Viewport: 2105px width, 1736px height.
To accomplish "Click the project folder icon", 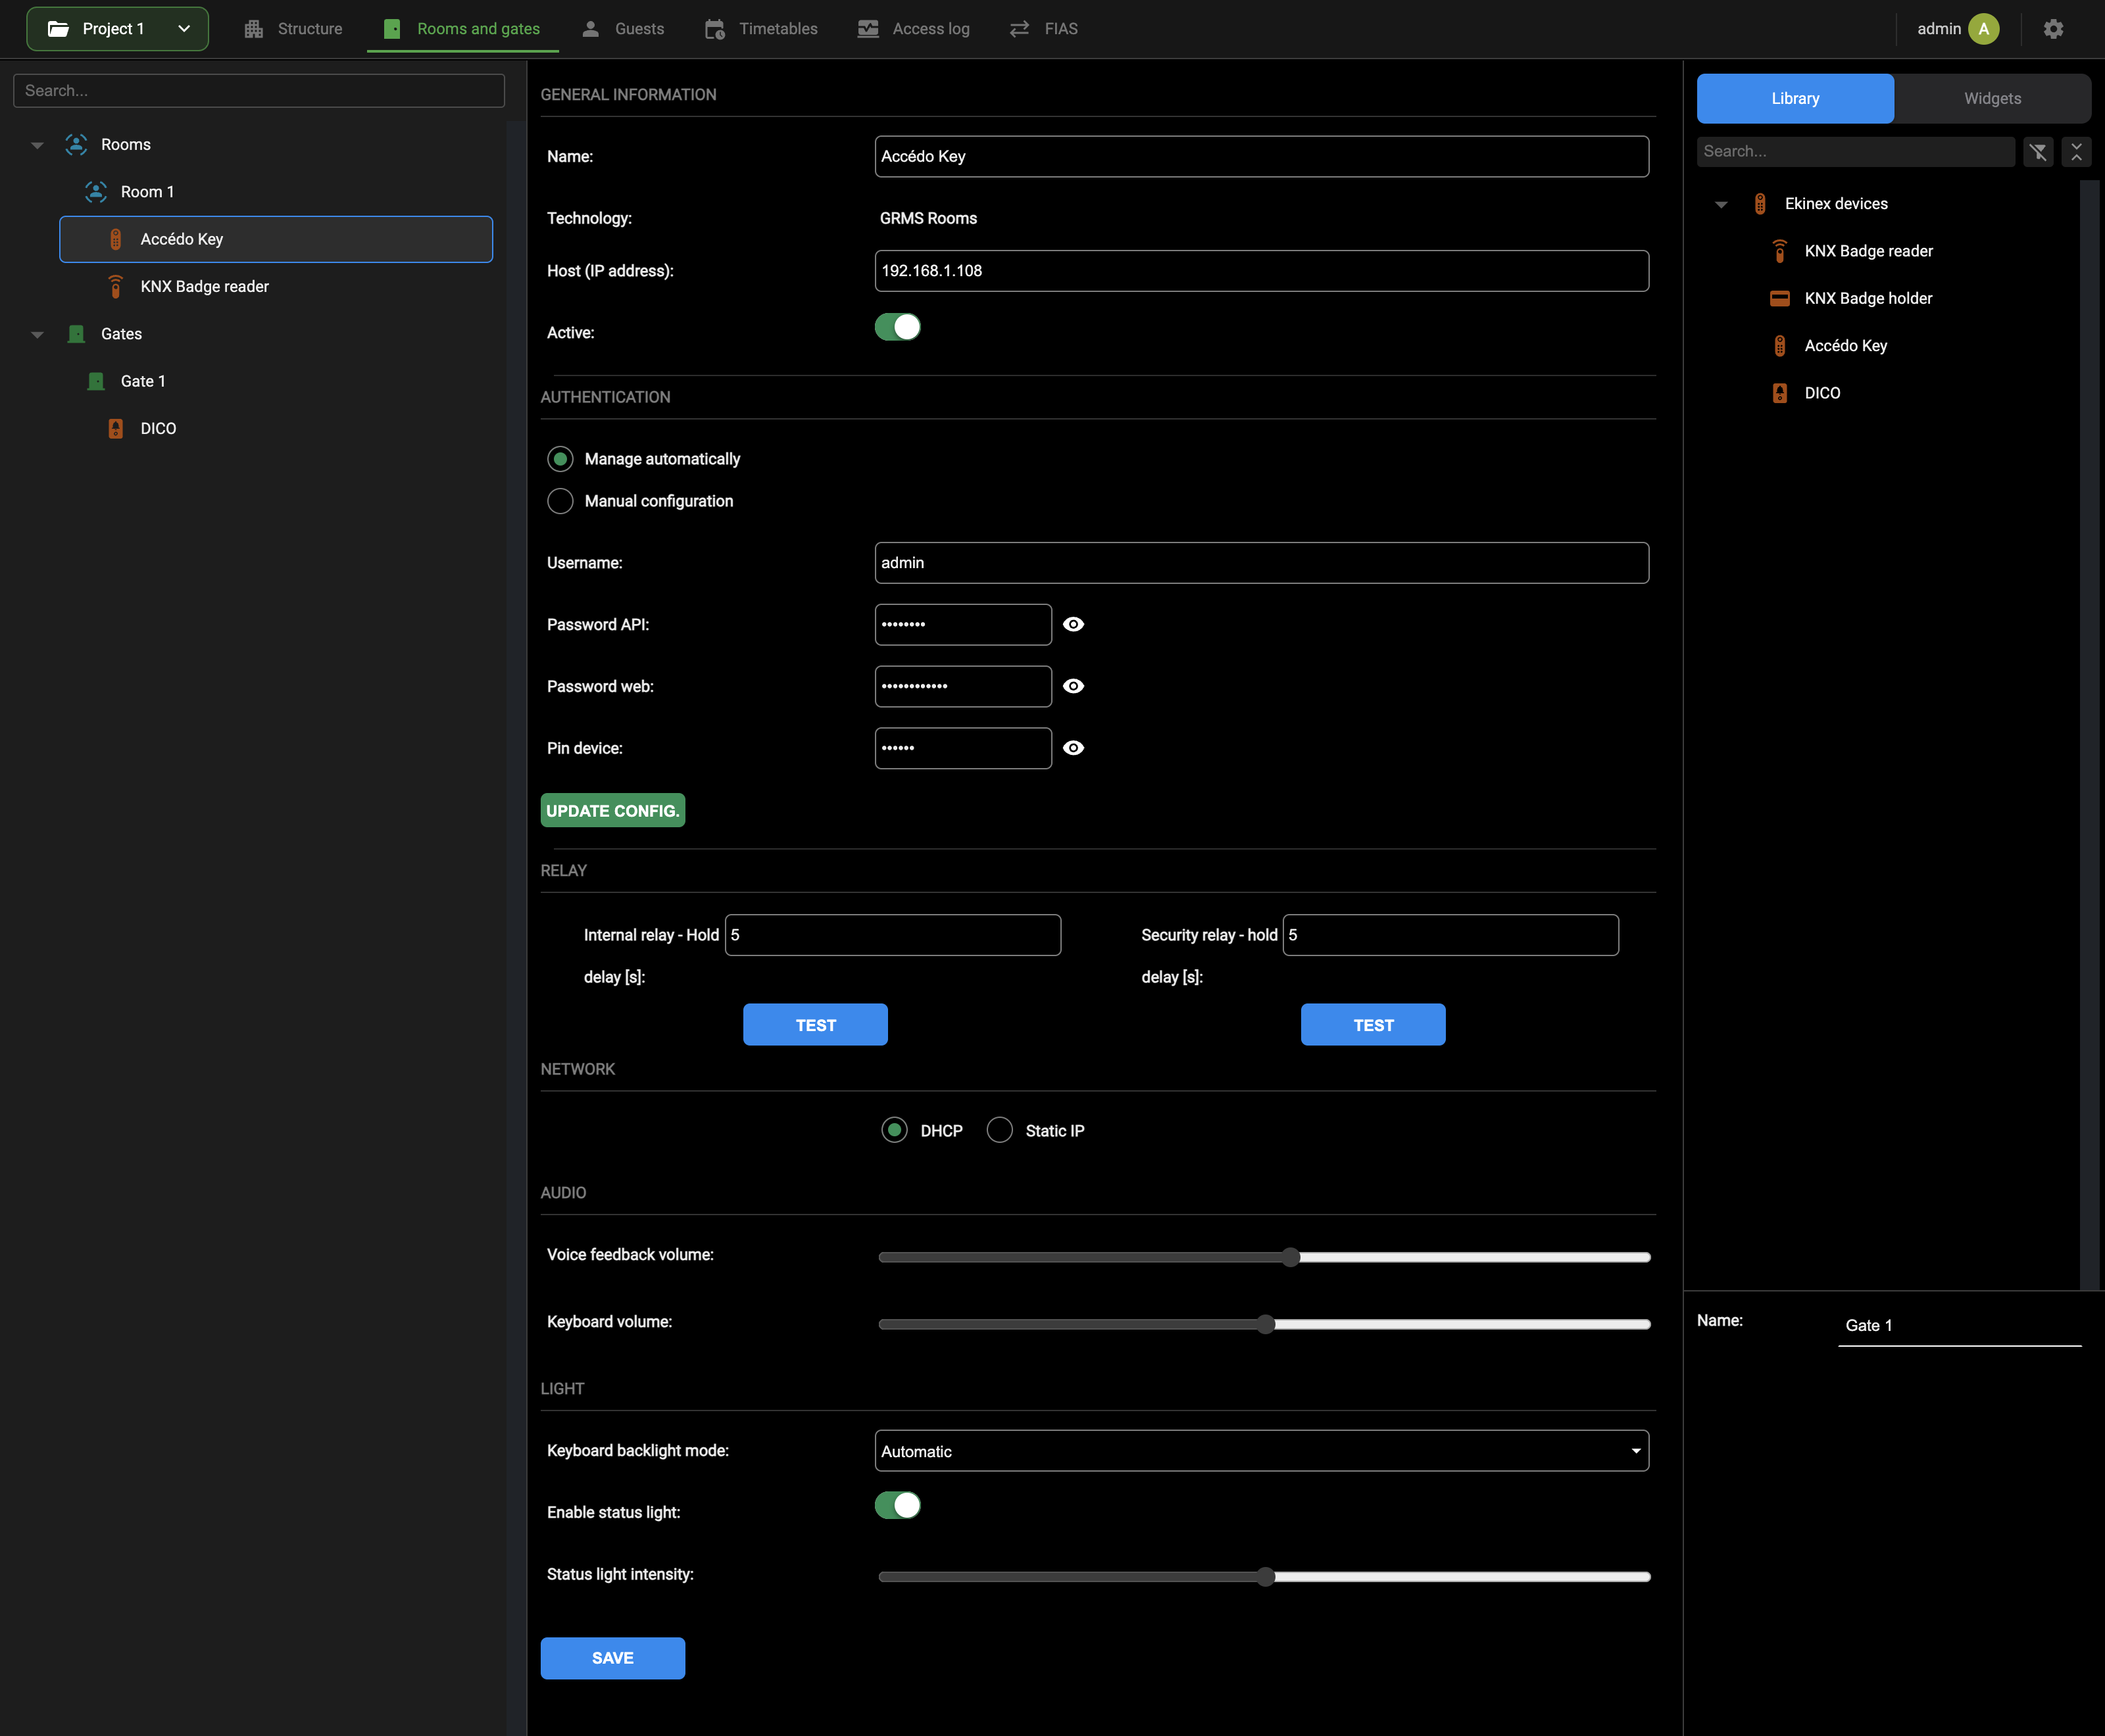I will [59, 29].
